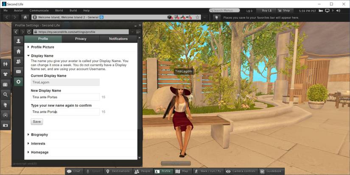Go back in the Profile Settings browser

(x=16, y=32)
